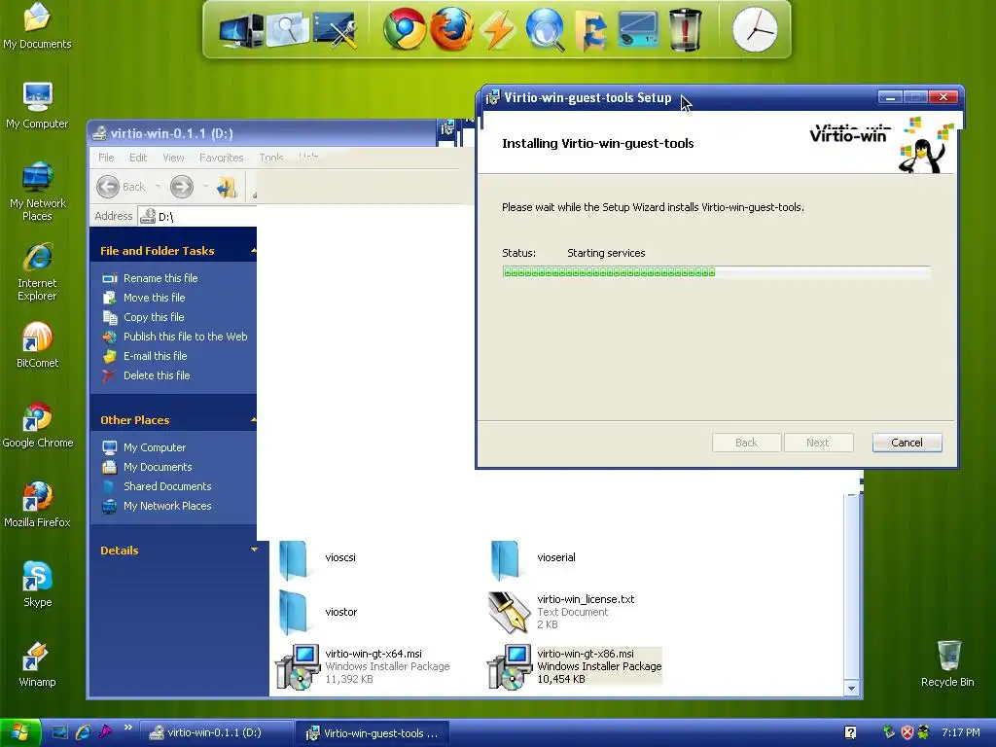
Task: Open My Computer icon in the top dock
Action: click(x=240, y=30)
